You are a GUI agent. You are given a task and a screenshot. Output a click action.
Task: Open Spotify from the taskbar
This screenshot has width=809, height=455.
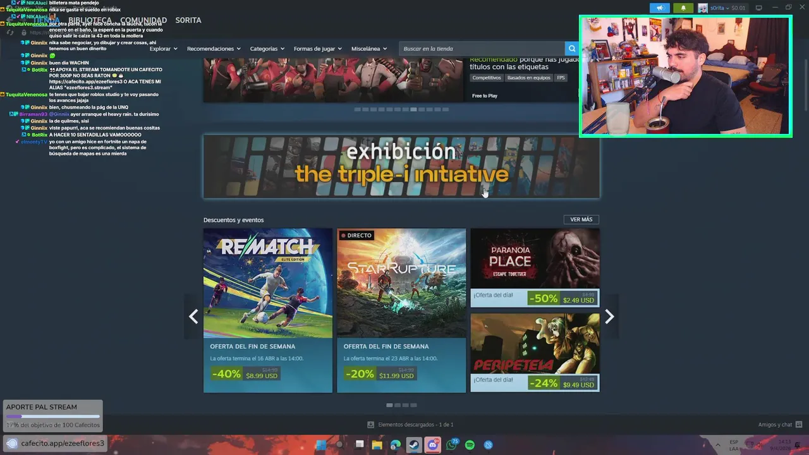[x=470, y=445]
